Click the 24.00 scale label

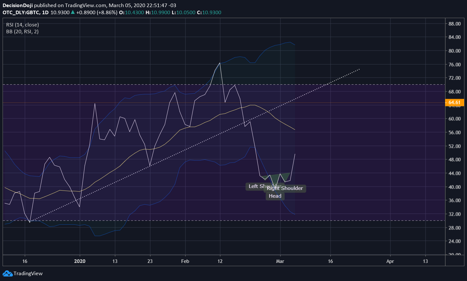tap(454, 241)
